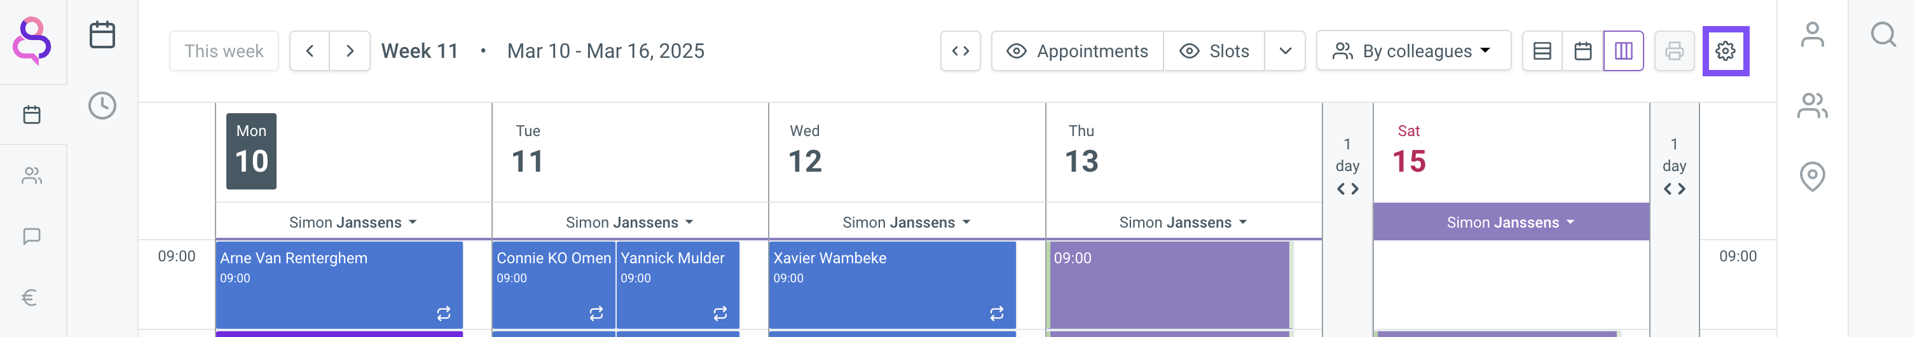Go to next week arrow
The width and height of the screenshot is (1915, 337).
(x=350, y=52)
